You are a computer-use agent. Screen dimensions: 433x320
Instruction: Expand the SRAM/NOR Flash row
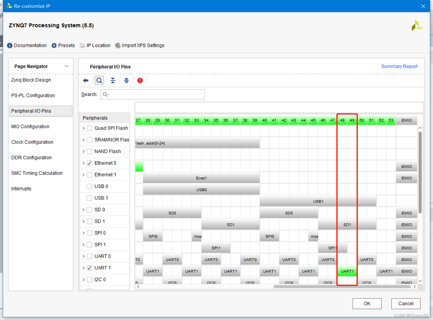(x=83, y=140)
